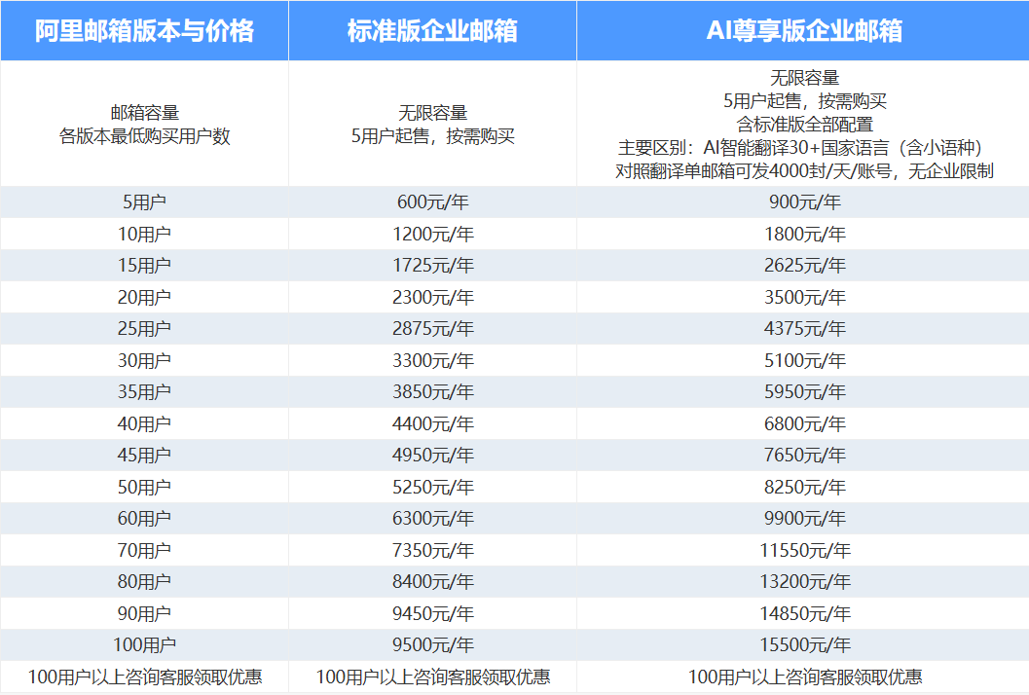
Task: Click the 900元/年 price cell
Action: 804,202
